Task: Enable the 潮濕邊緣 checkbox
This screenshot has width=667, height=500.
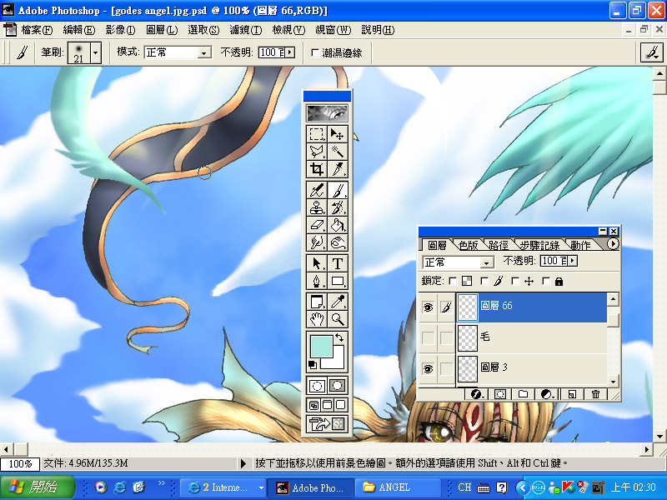Action: click(314, 52)
